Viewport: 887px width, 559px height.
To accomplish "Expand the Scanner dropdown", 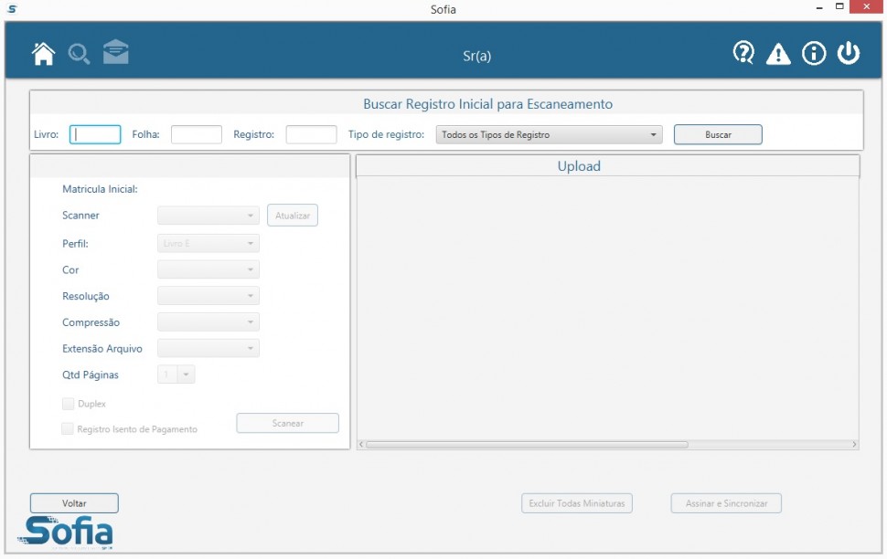I will (x=208, y=216).
